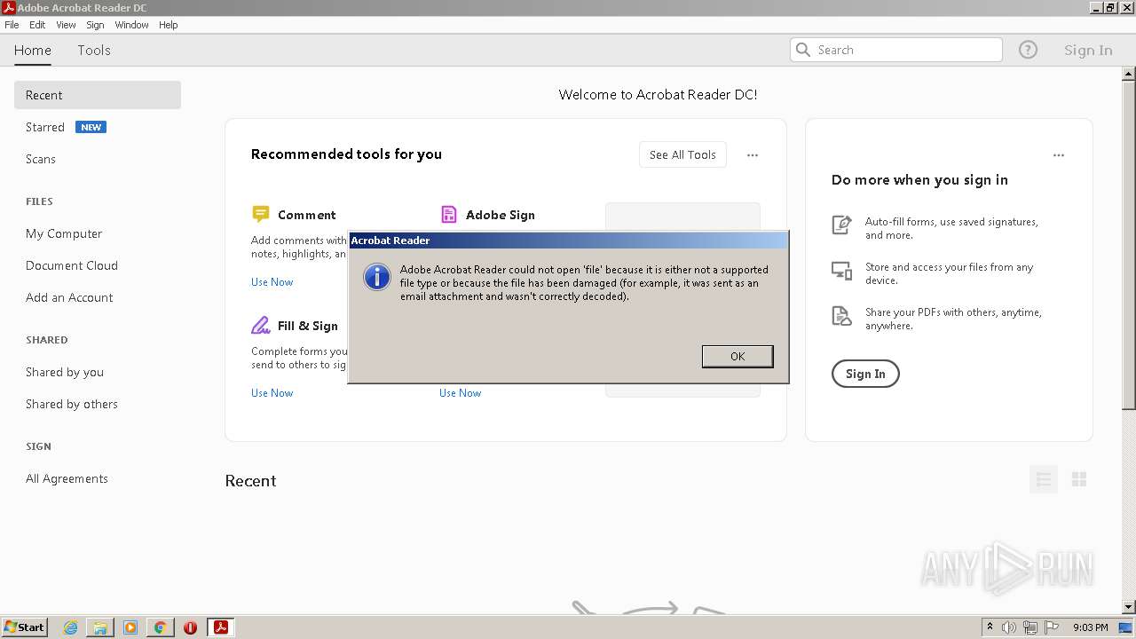
Task: Switch to the Home tab
Action: (33, 51)
